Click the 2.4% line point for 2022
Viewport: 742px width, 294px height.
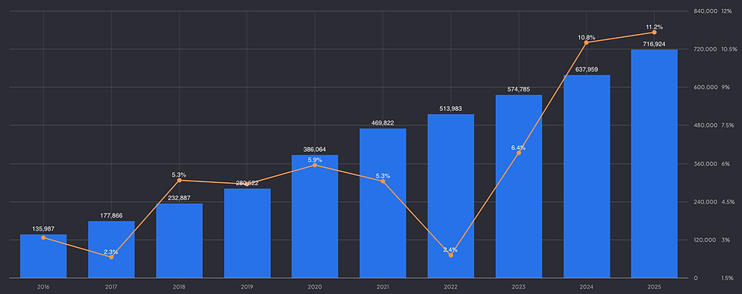(450, 255)
